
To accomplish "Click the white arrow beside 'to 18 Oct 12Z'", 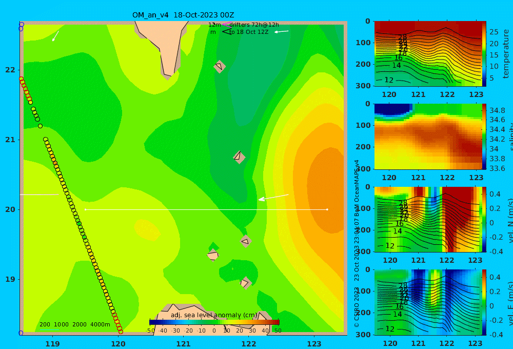I will pyautogui.click(x=281, y=31).
